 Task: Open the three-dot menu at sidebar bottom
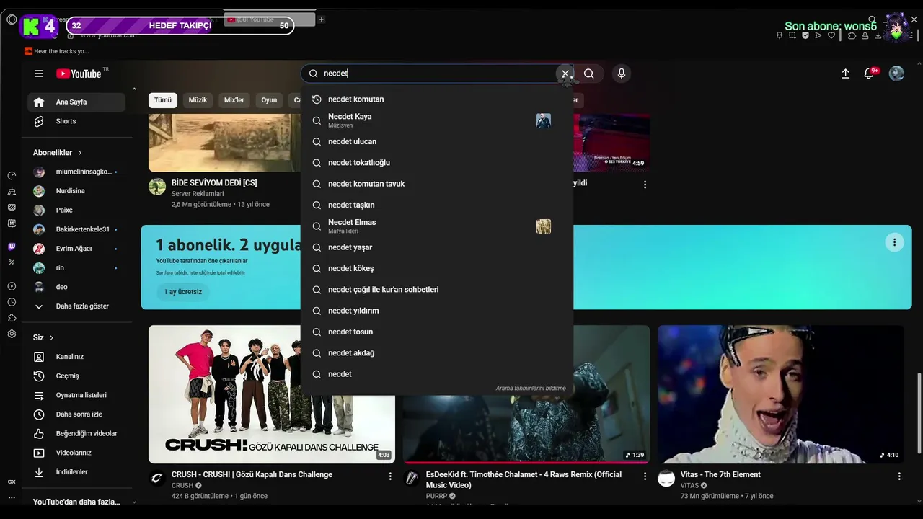pyautogui.click(x=12, y=497)
